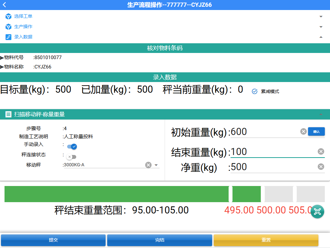This screenshot has width=330, height=248.
Task: Collapse the 录入数据 section arrow
Action: tap(321, 37)
